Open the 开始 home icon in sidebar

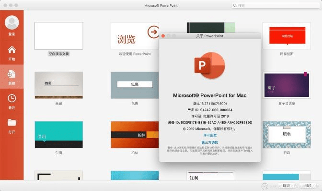pos(11,50)
